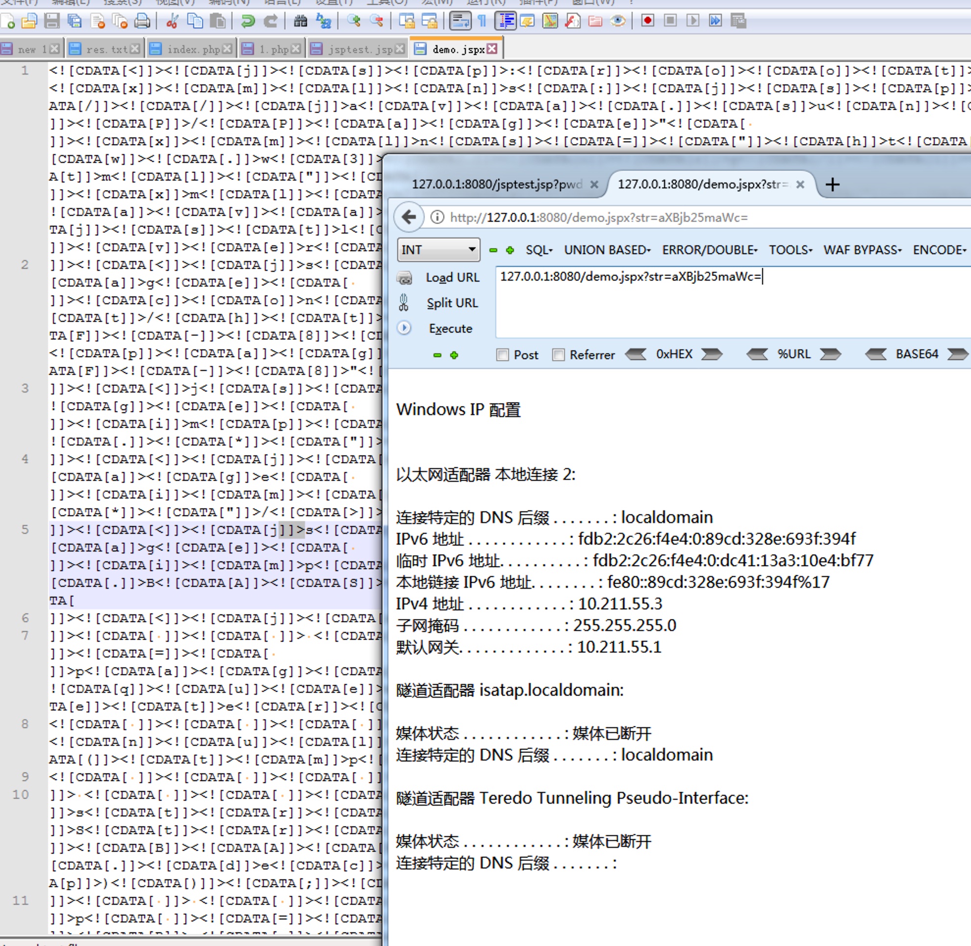Switch to the index.php editor tab
The width and height of the screenshot is (971, 946).
click(193, 49)
